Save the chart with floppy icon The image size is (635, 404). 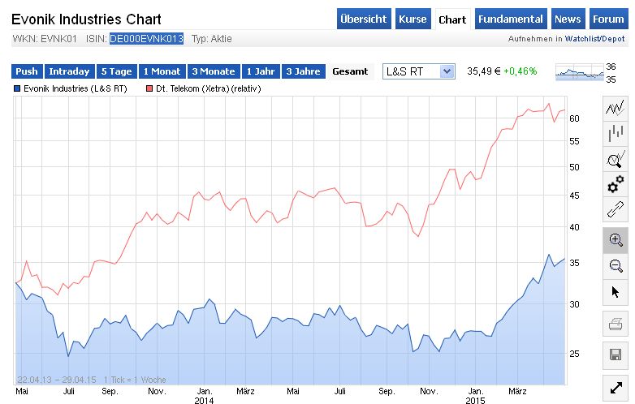(615, 355)
